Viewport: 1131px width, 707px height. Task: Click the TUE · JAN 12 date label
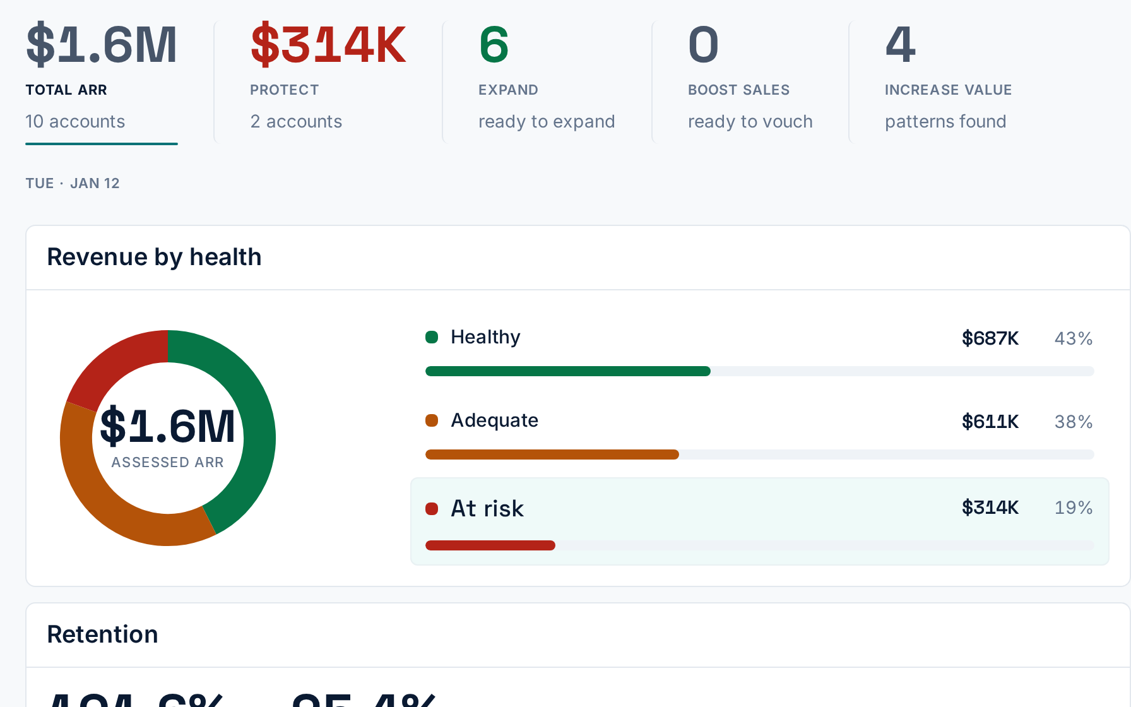[x=73, y=183]
